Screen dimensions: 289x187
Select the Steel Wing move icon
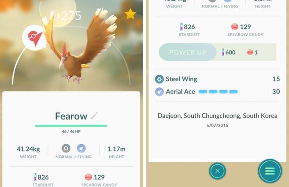pos(159,79)
